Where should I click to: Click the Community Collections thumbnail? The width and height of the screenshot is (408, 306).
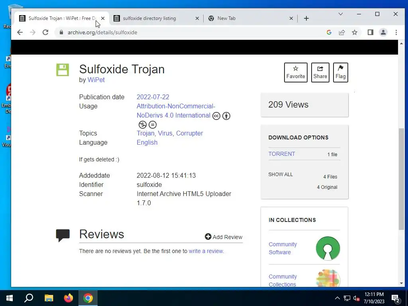328,279
